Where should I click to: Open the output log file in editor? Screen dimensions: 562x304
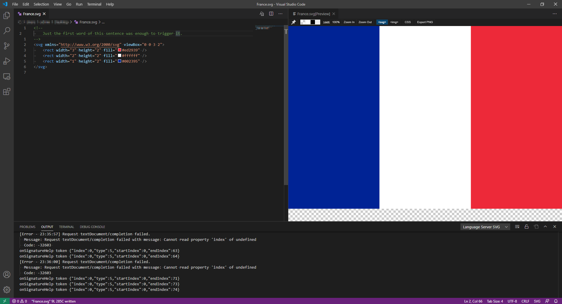(536, 227)
